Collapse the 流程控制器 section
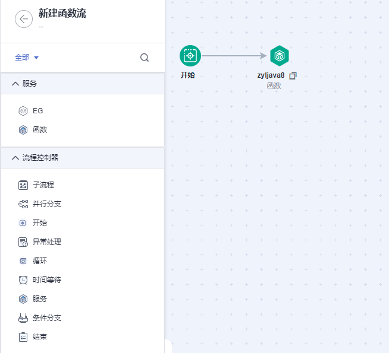Screen dimensions: 389x353 (x=15, y=158)
